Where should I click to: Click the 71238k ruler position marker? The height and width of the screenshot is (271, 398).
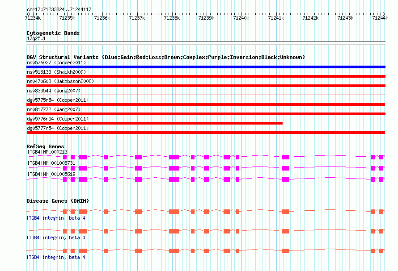point(172,18)
